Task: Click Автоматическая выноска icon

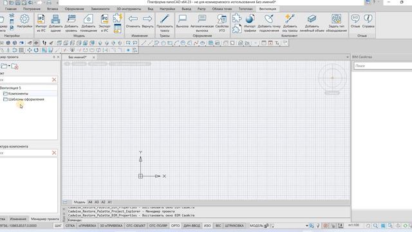Action: click(201, 19)
